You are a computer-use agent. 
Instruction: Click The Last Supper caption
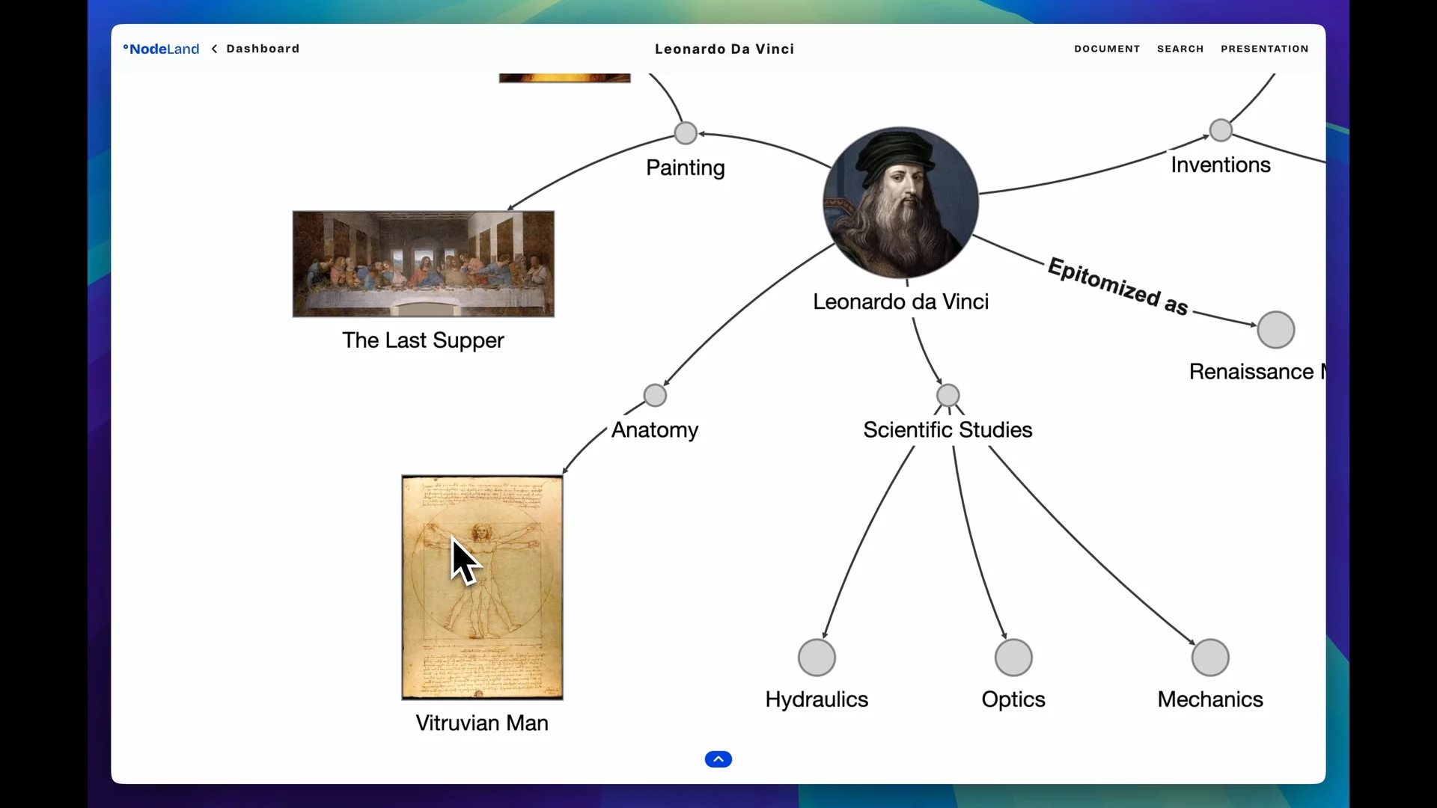[424, 340]
